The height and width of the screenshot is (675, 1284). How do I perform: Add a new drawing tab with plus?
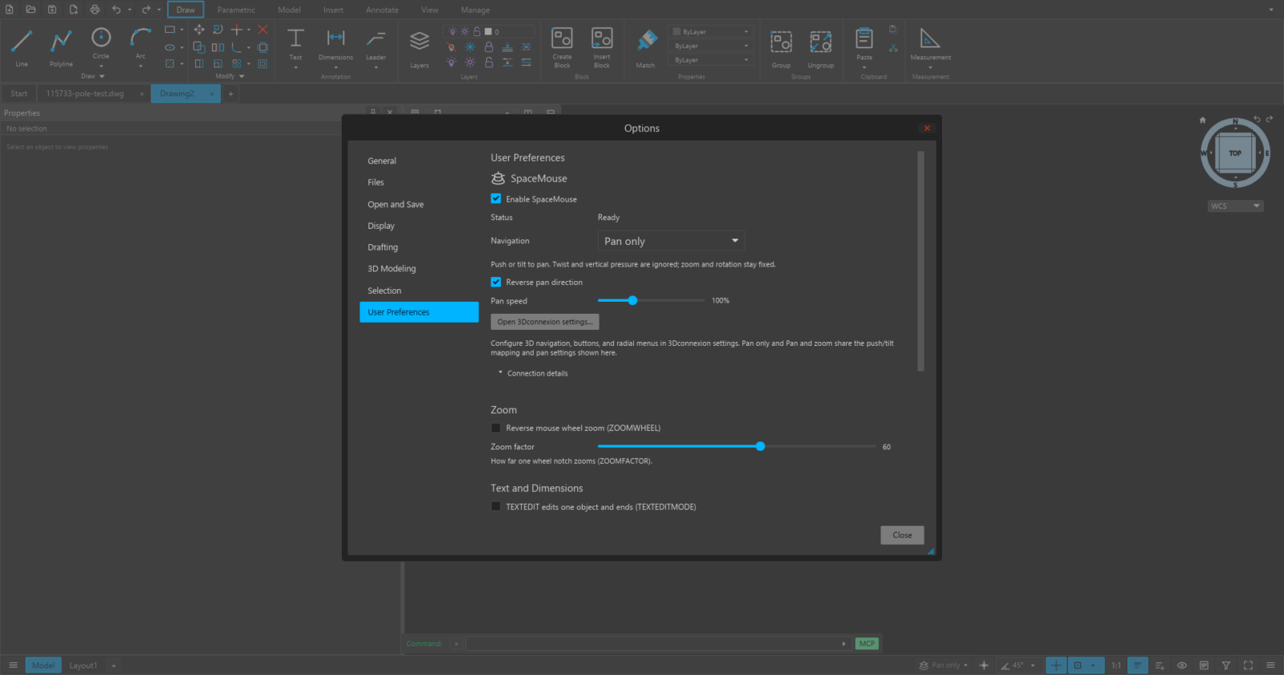click(x=230, y=94)
